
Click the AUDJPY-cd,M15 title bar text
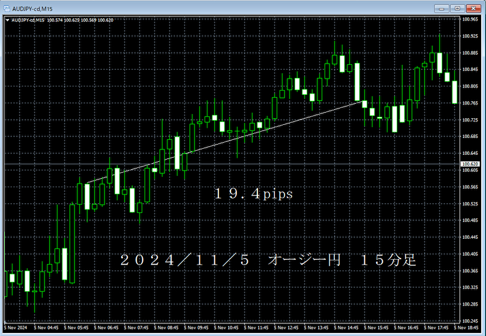[x=32, y=9]
